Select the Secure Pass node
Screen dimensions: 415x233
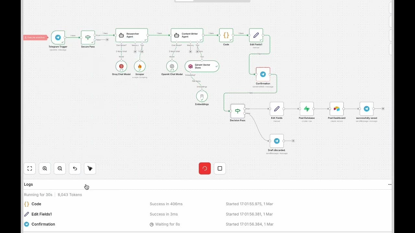88,38
